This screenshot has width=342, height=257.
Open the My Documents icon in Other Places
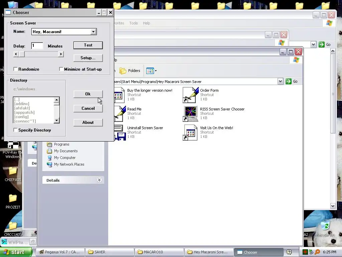click(49, 151)
